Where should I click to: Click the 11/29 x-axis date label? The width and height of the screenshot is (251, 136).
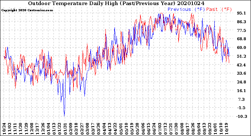(26, 129)
